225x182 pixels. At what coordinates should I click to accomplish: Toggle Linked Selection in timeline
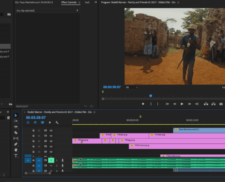coord(42,122)
